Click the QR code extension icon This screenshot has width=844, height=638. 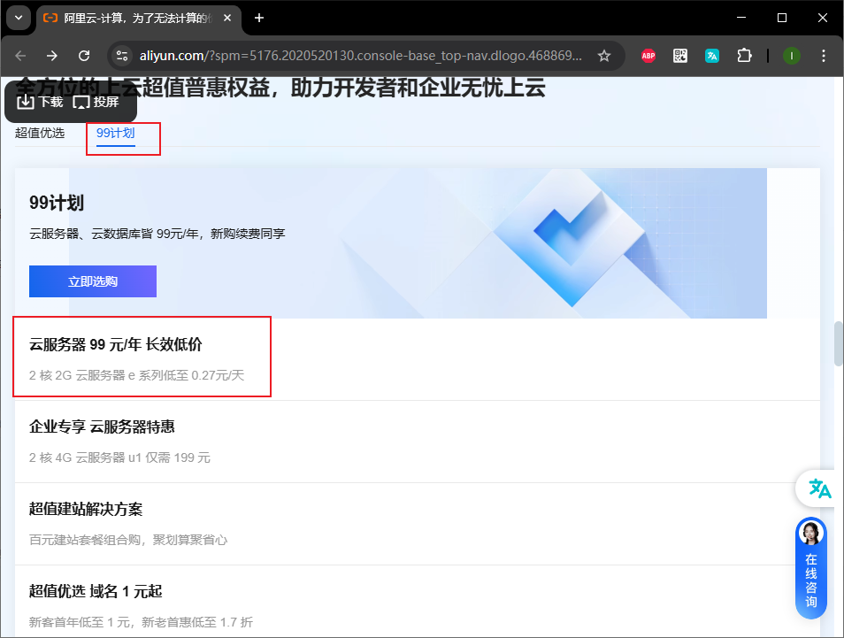[679, 55]
